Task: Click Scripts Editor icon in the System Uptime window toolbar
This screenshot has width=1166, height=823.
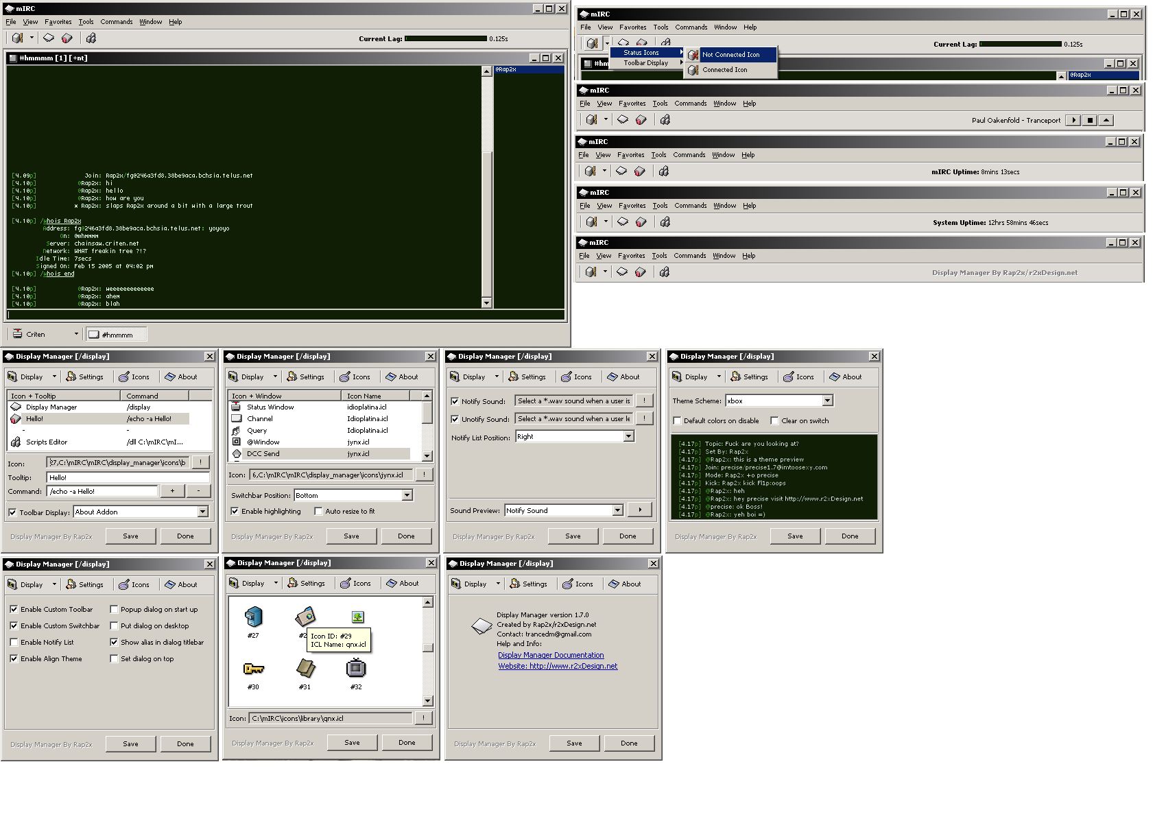Action: point(665,222)
